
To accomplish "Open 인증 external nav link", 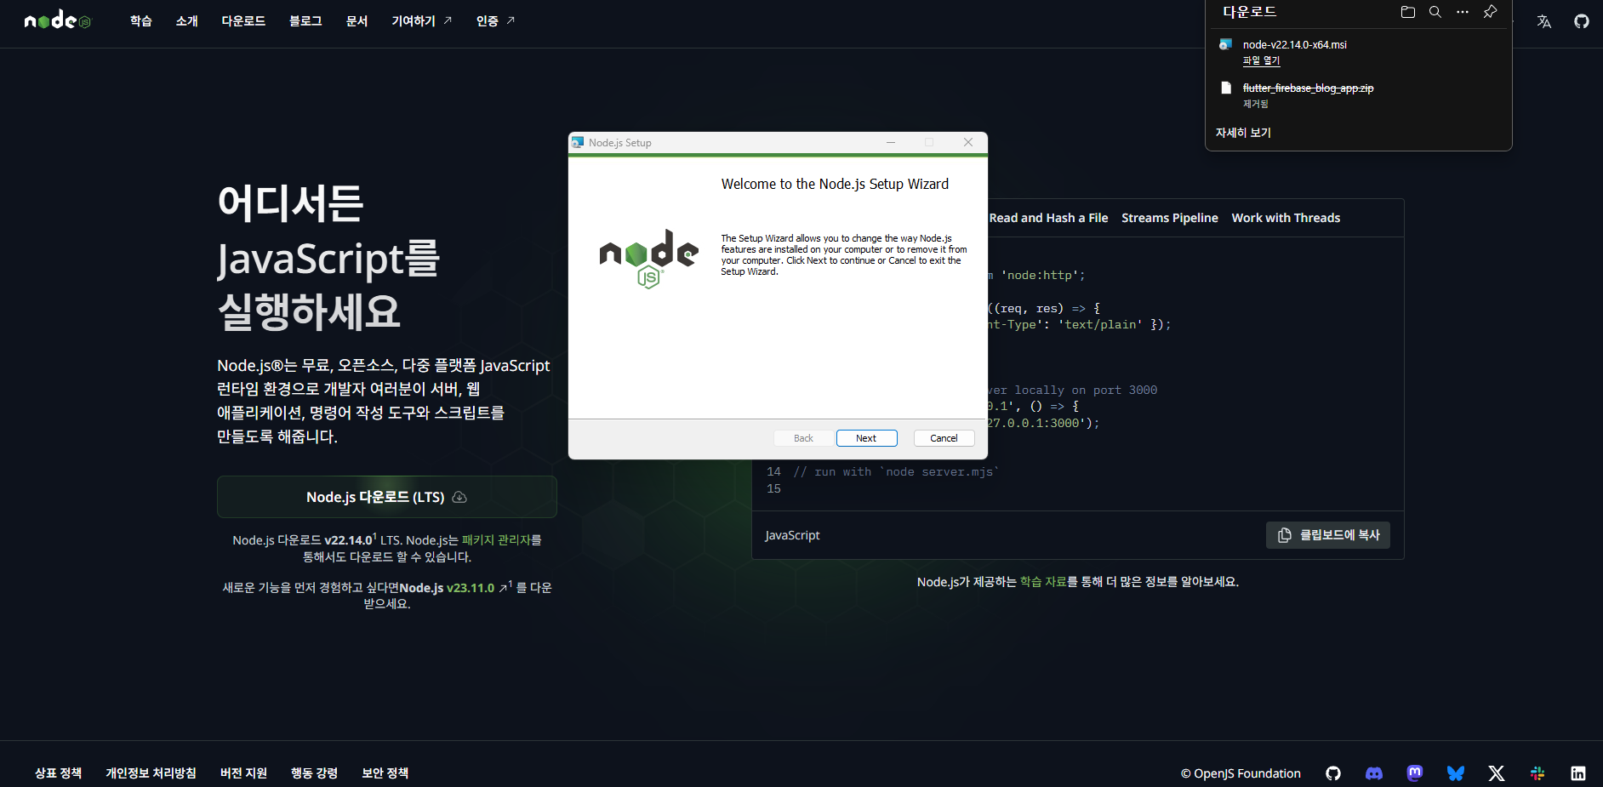I will pyautogui.click(x=495, y=21).
